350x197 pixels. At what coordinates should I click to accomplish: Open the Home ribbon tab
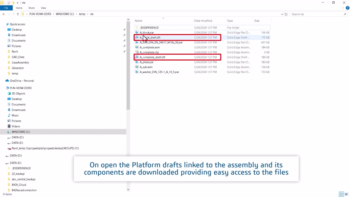19,8
